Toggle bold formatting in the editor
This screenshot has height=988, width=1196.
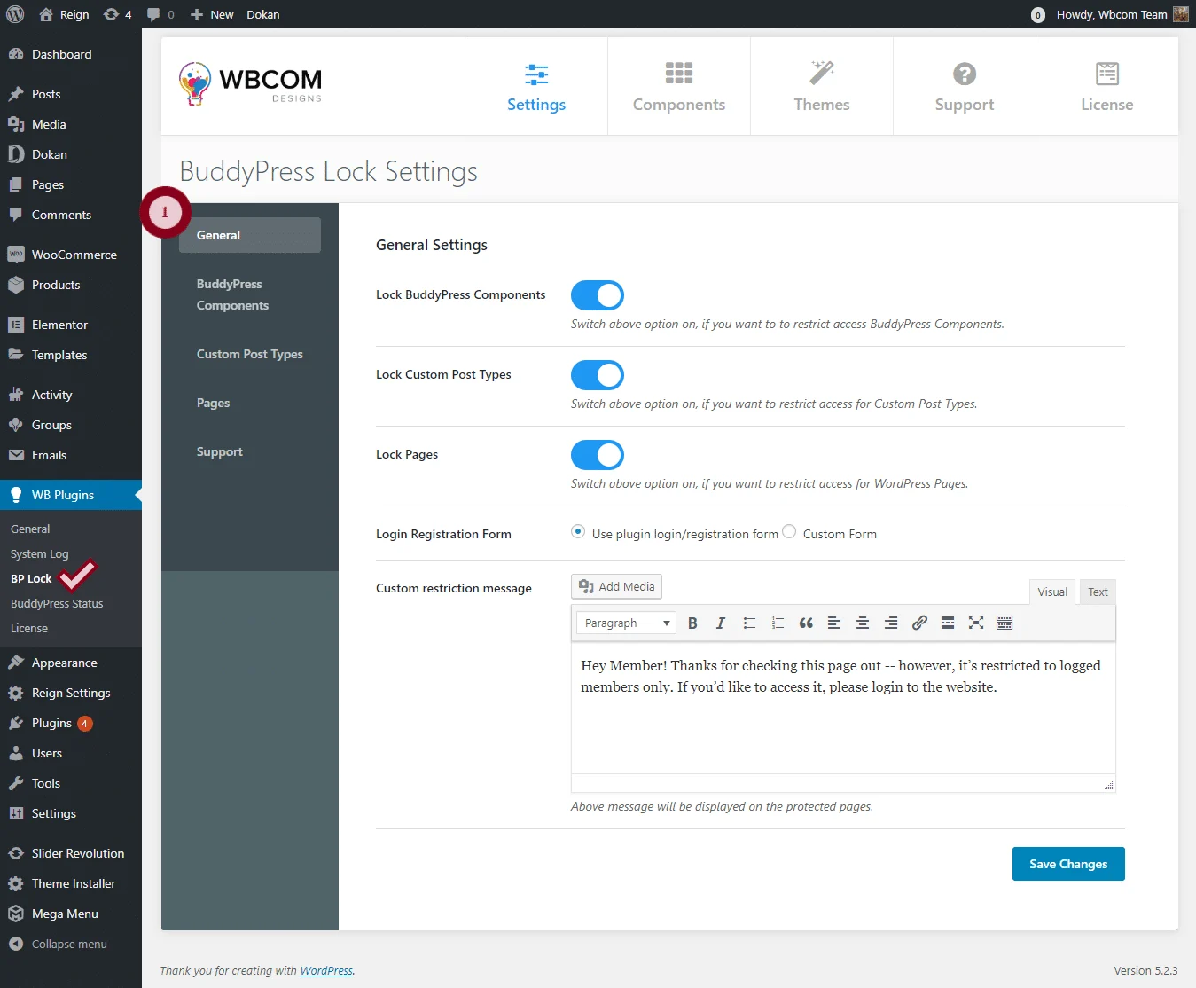pyautogui.click(x=692, y=623)
